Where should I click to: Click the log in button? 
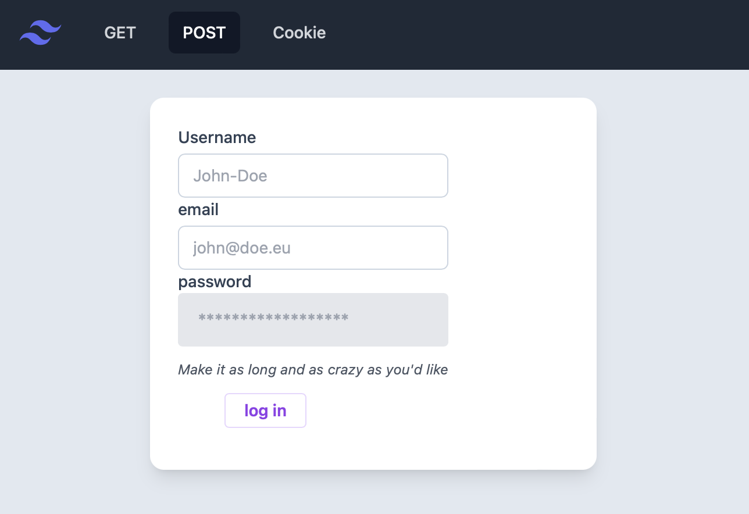coord(265,411)
